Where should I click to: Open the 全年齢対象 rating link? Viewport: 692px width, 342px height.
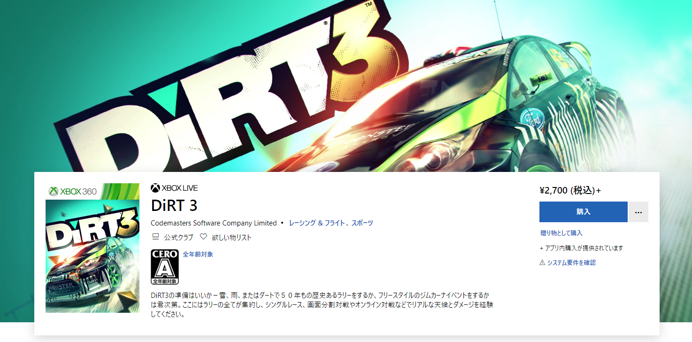click(198, 254)
